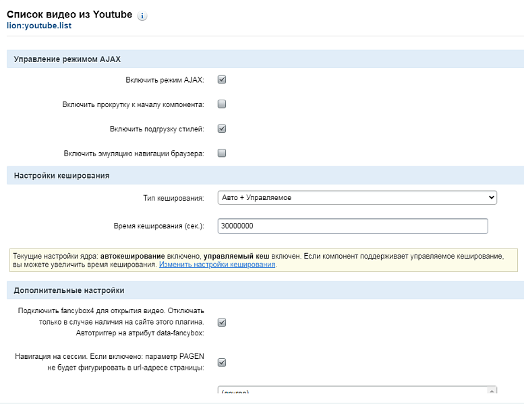
Task: Open 'Изменить настройки кеширования' link
Action: click(217, 265)
